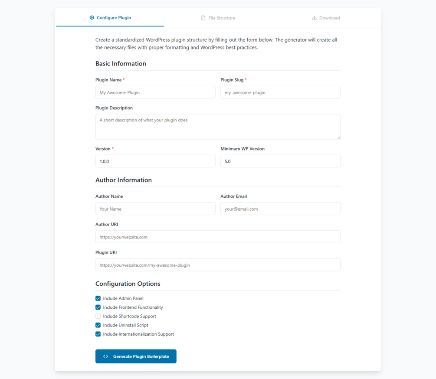Click the Author Email input

click(280, 209)
